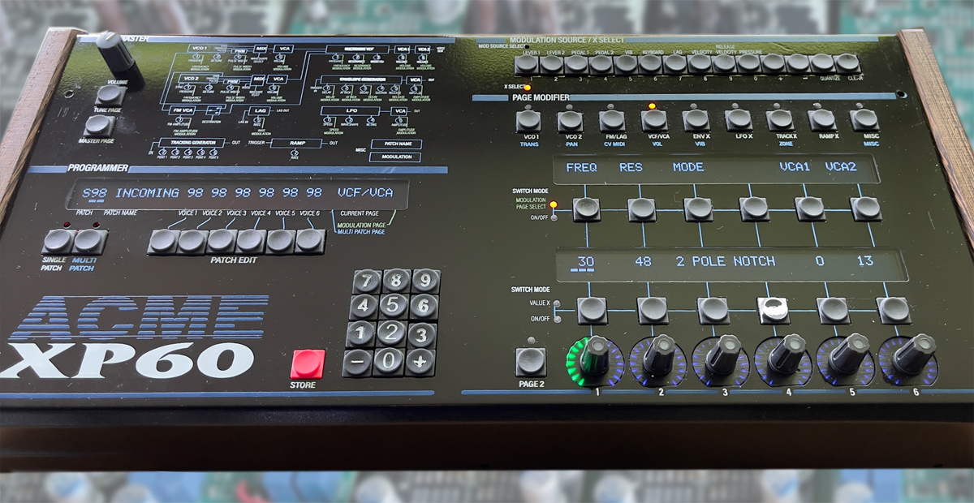The width and height of the screenshot is (974, 503).
Task: Open the VCO 2 page modifier
Action: click(571, 121)
